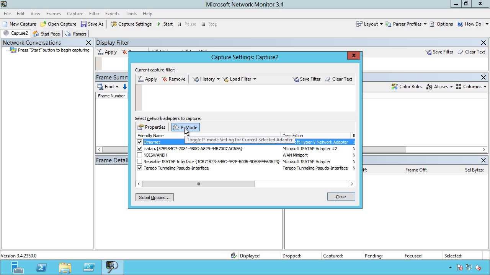Screen dimensions: 490x275
Task: Click Save Filter in Capture Settings dialog
Action: click(x=306, y=79)
